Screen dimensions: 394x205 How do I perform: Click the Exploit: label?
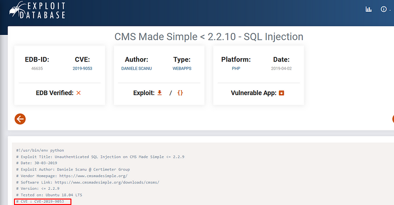tap(144, 93)
